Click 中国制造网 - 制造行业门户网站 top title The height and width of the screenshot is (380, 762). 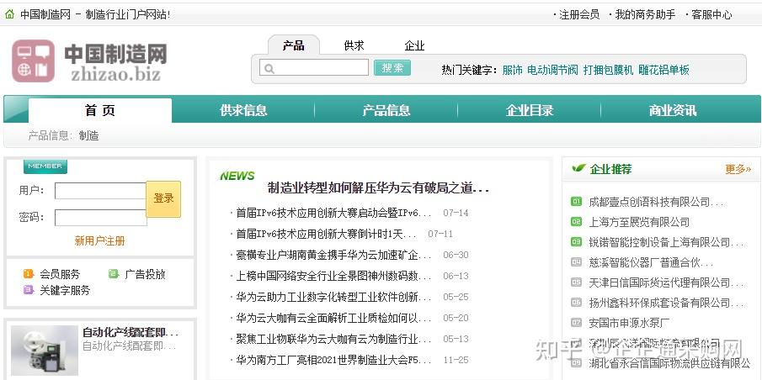pos(95,14)
